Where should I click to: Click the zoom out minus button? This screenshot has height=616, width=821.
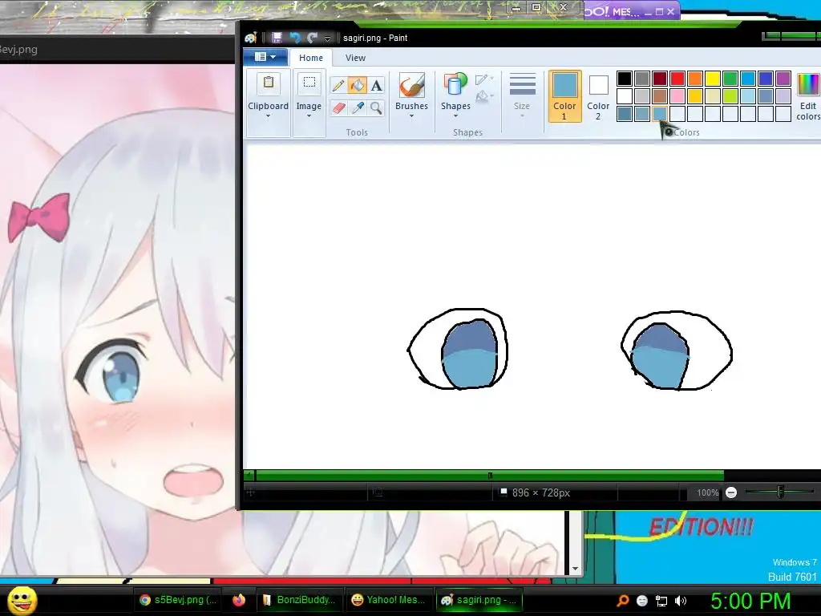coord(731,492)
